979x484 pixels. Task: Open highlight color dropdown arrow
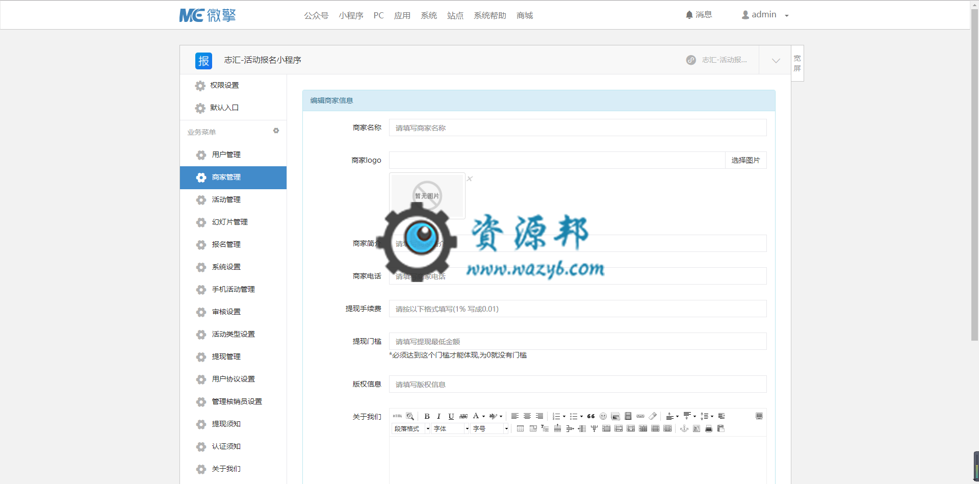click(x=501, y=417)
